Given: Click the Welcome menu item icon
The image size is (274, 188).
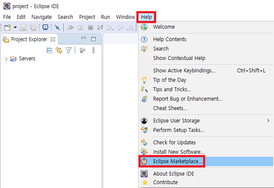Looking at the screenshot, I should coord(144,27).
